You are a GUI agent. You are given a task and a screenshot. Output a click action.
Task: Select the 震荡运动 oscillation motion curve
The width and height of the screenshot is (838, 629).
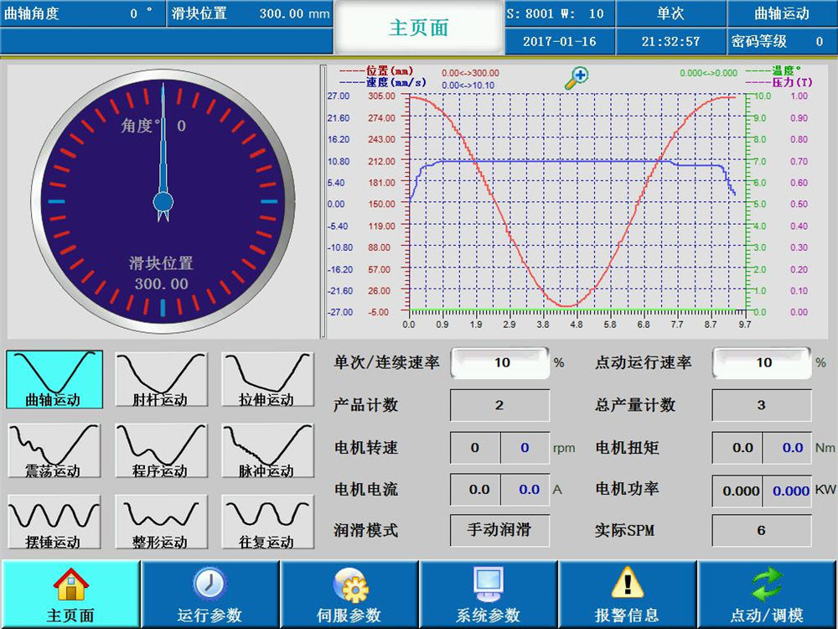point(54,450)
